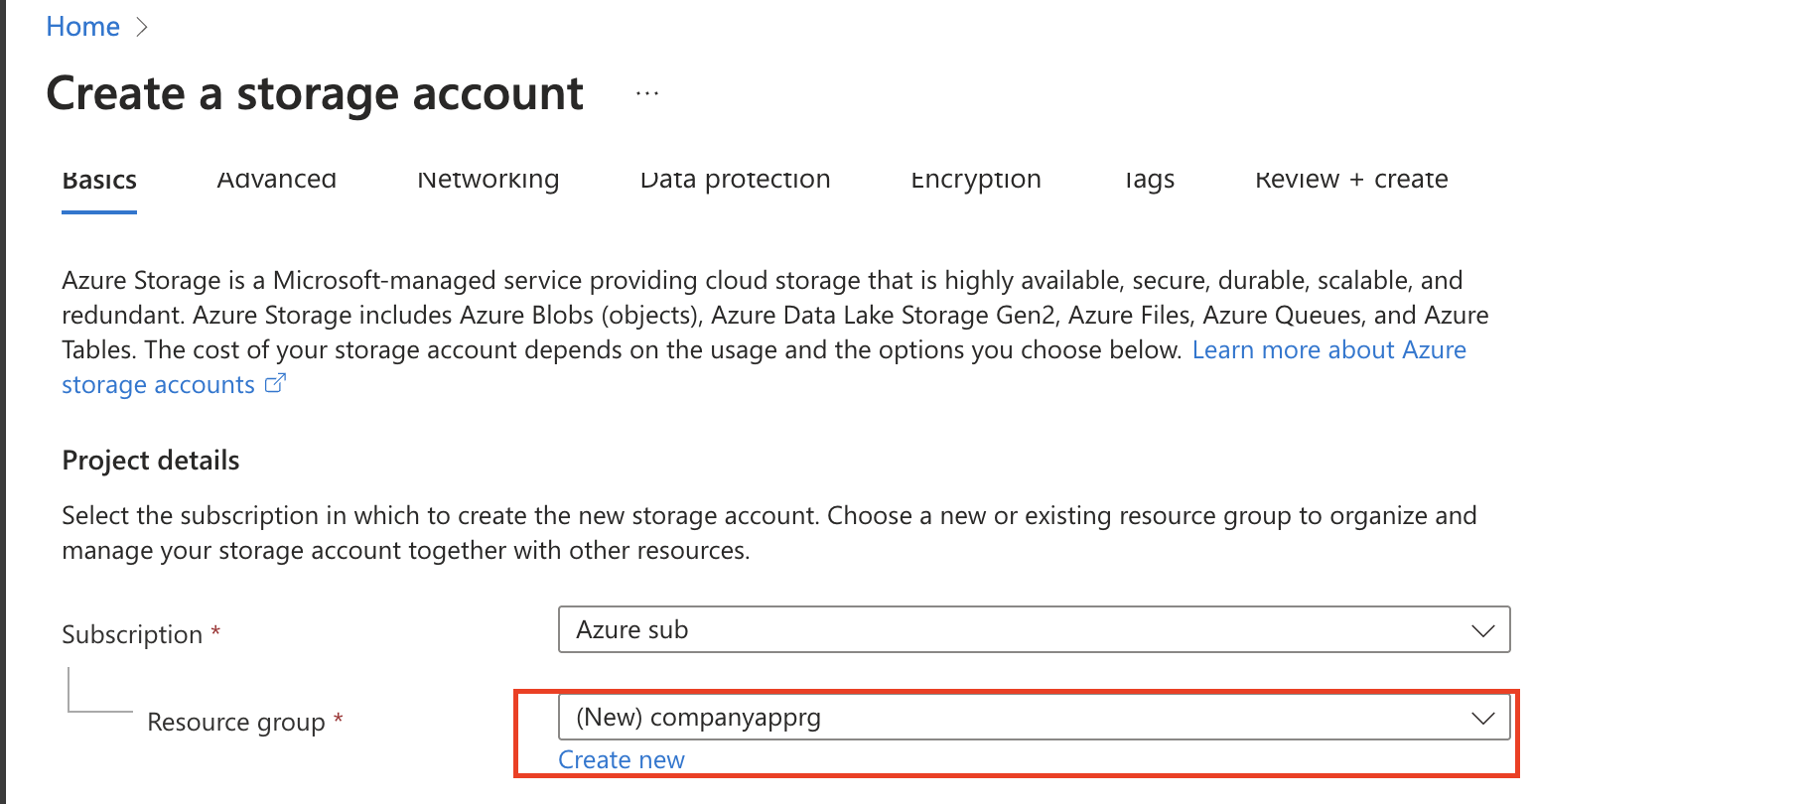The height and width of the screenshot is (804, 1813).
Task: Click the Create new resource group link
Action: (622, 760)
